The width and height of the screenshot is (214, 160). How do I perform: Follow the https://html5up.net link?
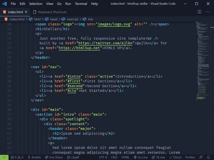tap(79, 48)
